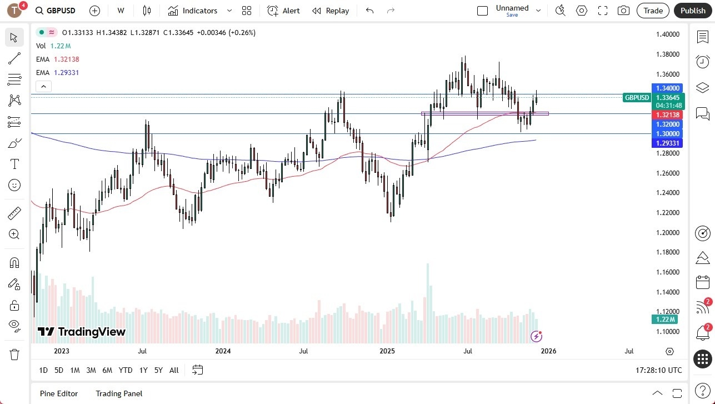Switch to the Pine Editor tab

58,393
